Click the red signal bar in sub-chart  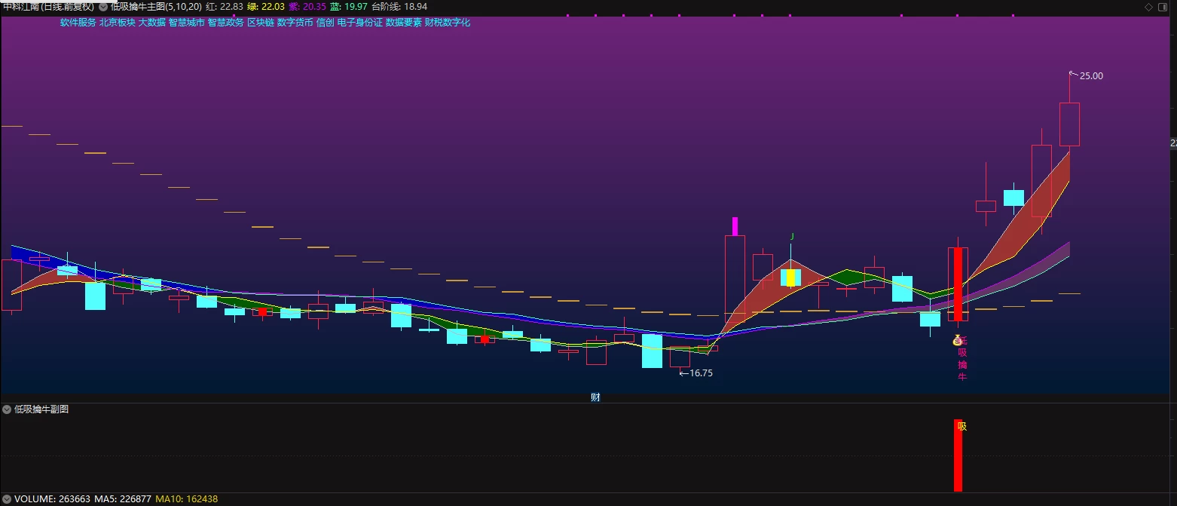pyautogui.click(x=958, y=455)
